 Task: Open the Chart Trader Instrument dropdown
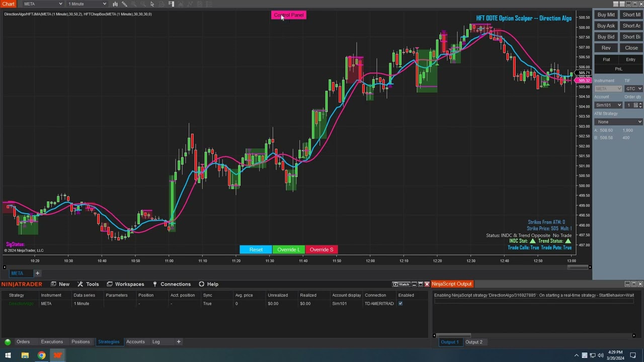click(x=608, y=89)
